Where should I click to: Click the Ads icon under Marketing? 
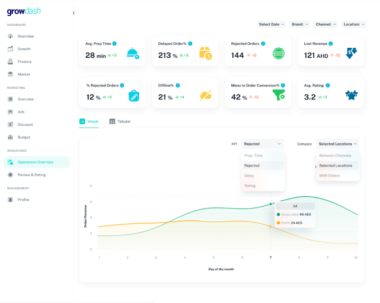click(x=11, y=112)
